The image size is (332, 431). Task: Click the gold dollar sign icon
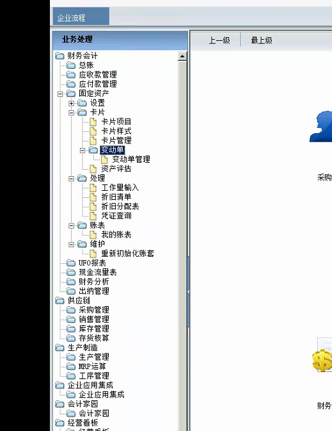pos(322,360)
